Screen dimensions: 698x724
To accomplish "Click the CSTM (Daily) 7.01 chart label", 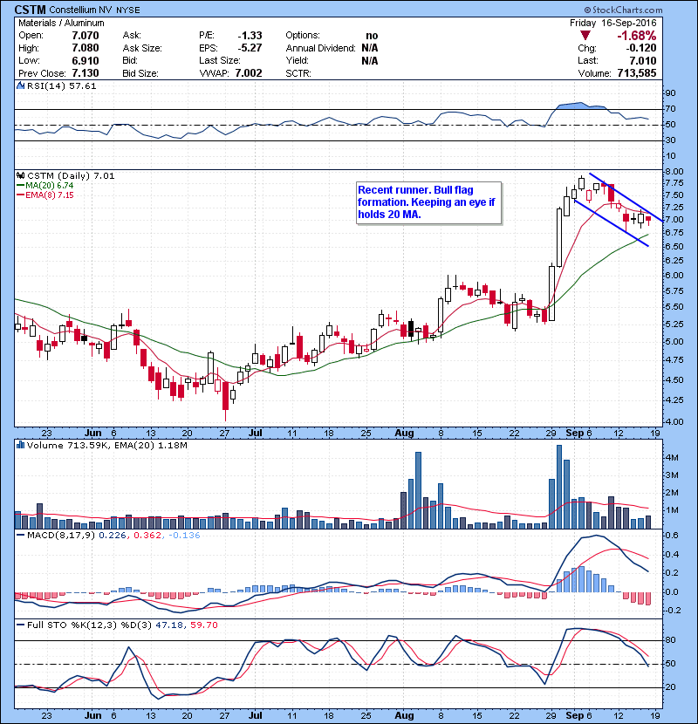I will [71, 176].
